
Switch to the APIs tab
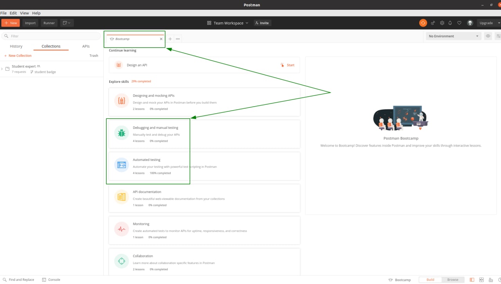(x=86, y=46)
